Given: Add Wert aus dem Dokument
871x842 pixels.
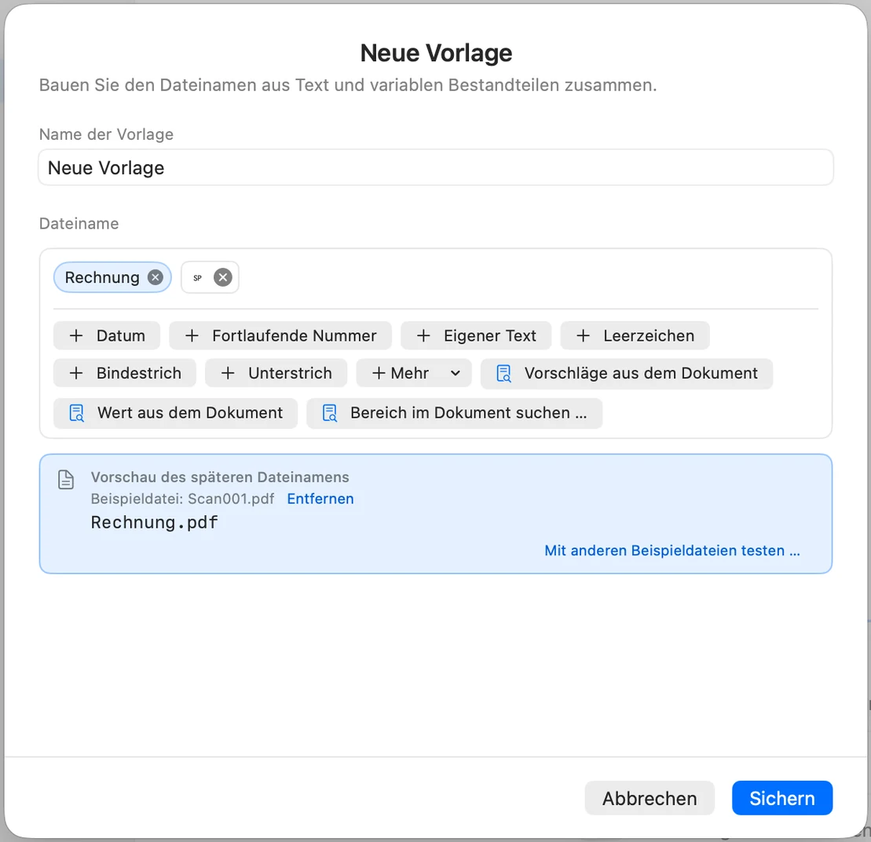Looking at the screenshot, I should 175,412.
